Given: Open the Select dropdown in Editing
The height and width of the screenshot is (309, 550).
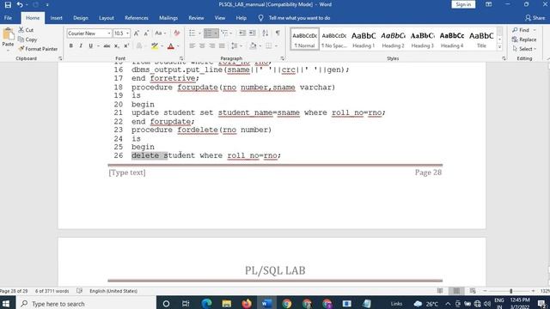Looking at the screenshot, I should click(524, 49).
